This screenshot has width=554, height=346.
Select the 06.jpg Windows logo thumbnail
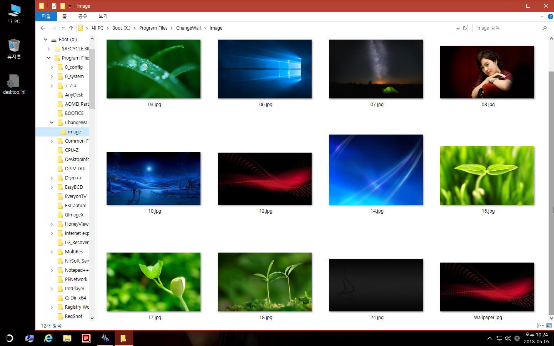[x=265, y=69]
